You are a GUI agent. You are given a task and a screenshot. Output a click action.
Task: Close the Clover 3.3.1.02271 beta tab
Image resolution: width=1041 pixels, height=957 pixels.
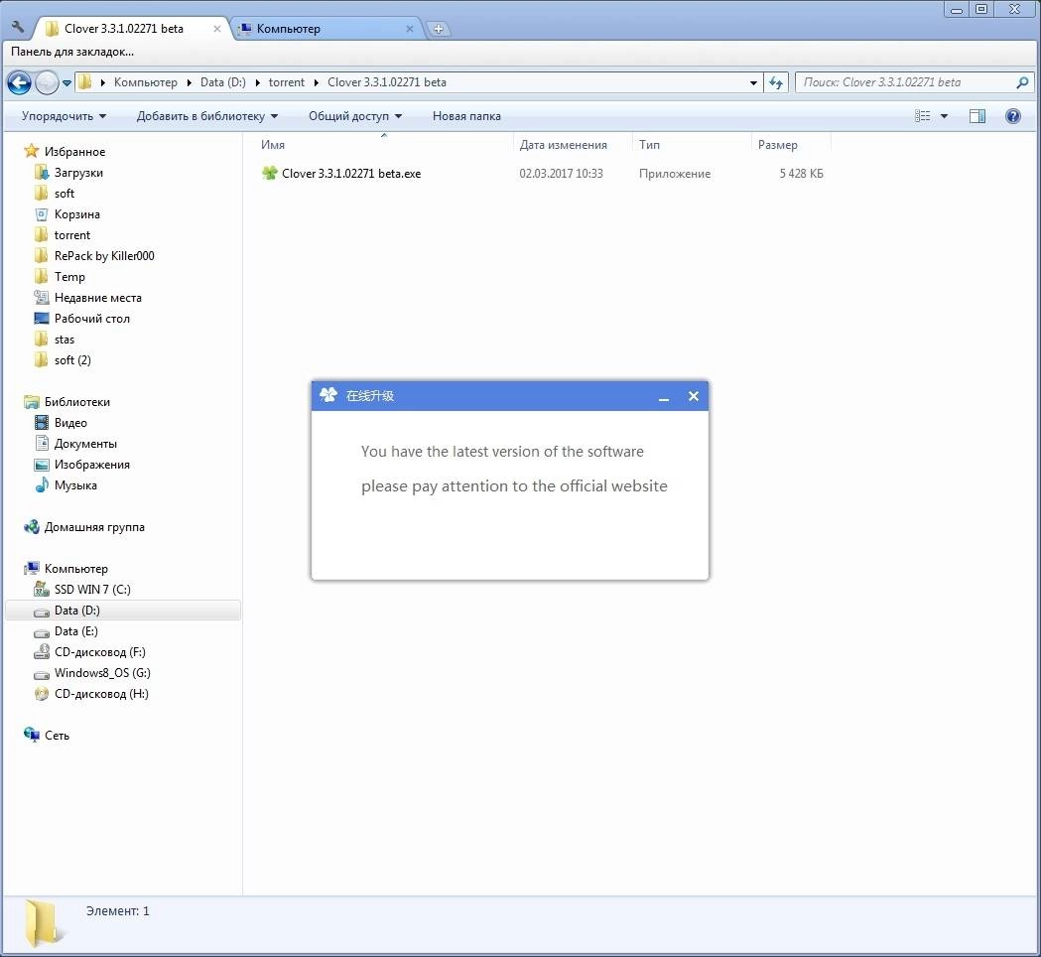tap(217, 29)
